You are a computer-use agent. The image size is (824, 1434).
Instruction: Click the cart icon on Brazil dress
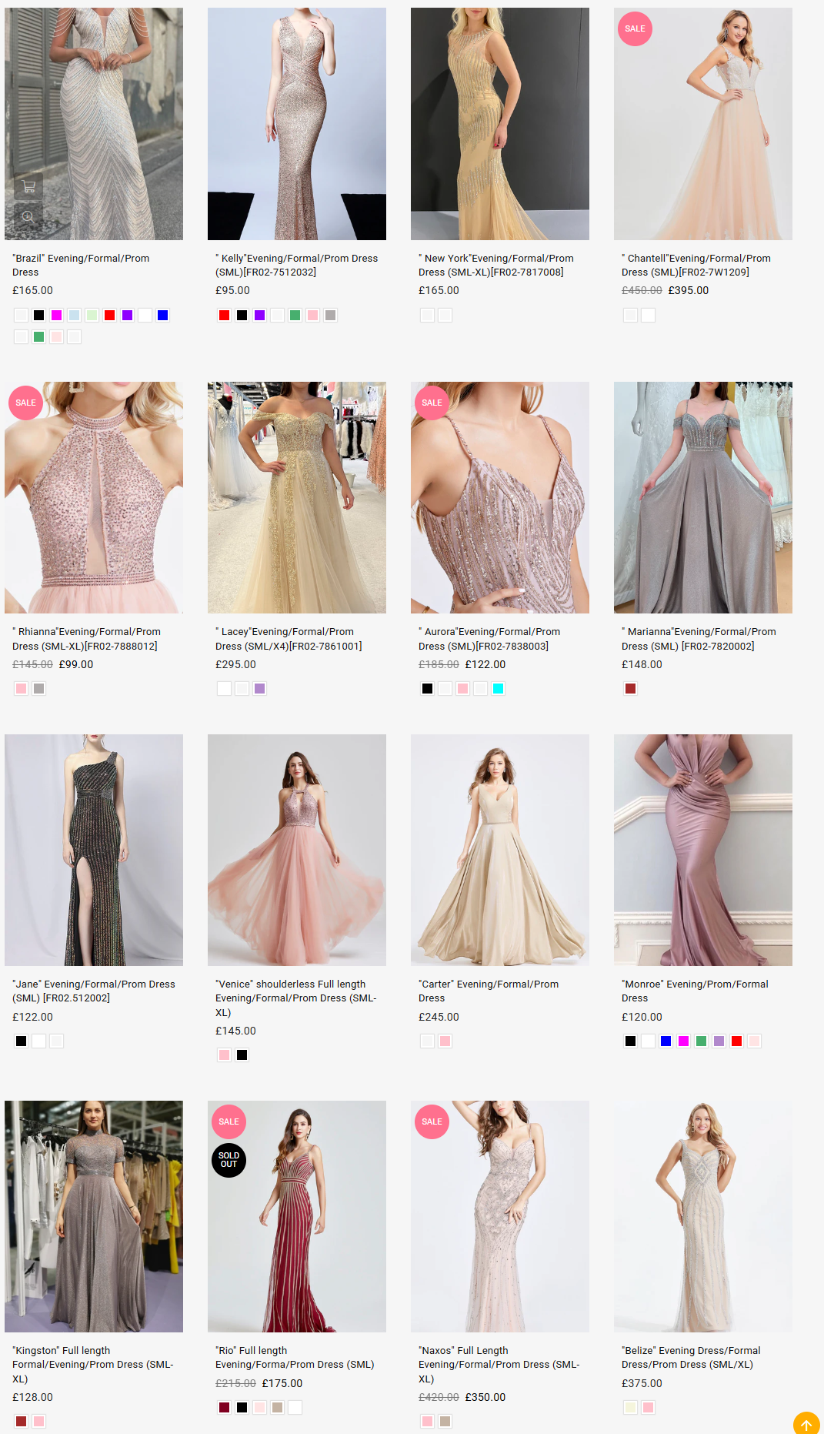(28, 186)
